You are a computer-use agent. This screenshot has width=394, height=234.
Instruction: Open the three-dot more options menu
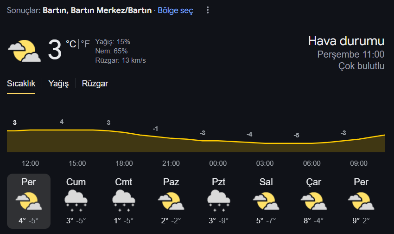[208, 10]
